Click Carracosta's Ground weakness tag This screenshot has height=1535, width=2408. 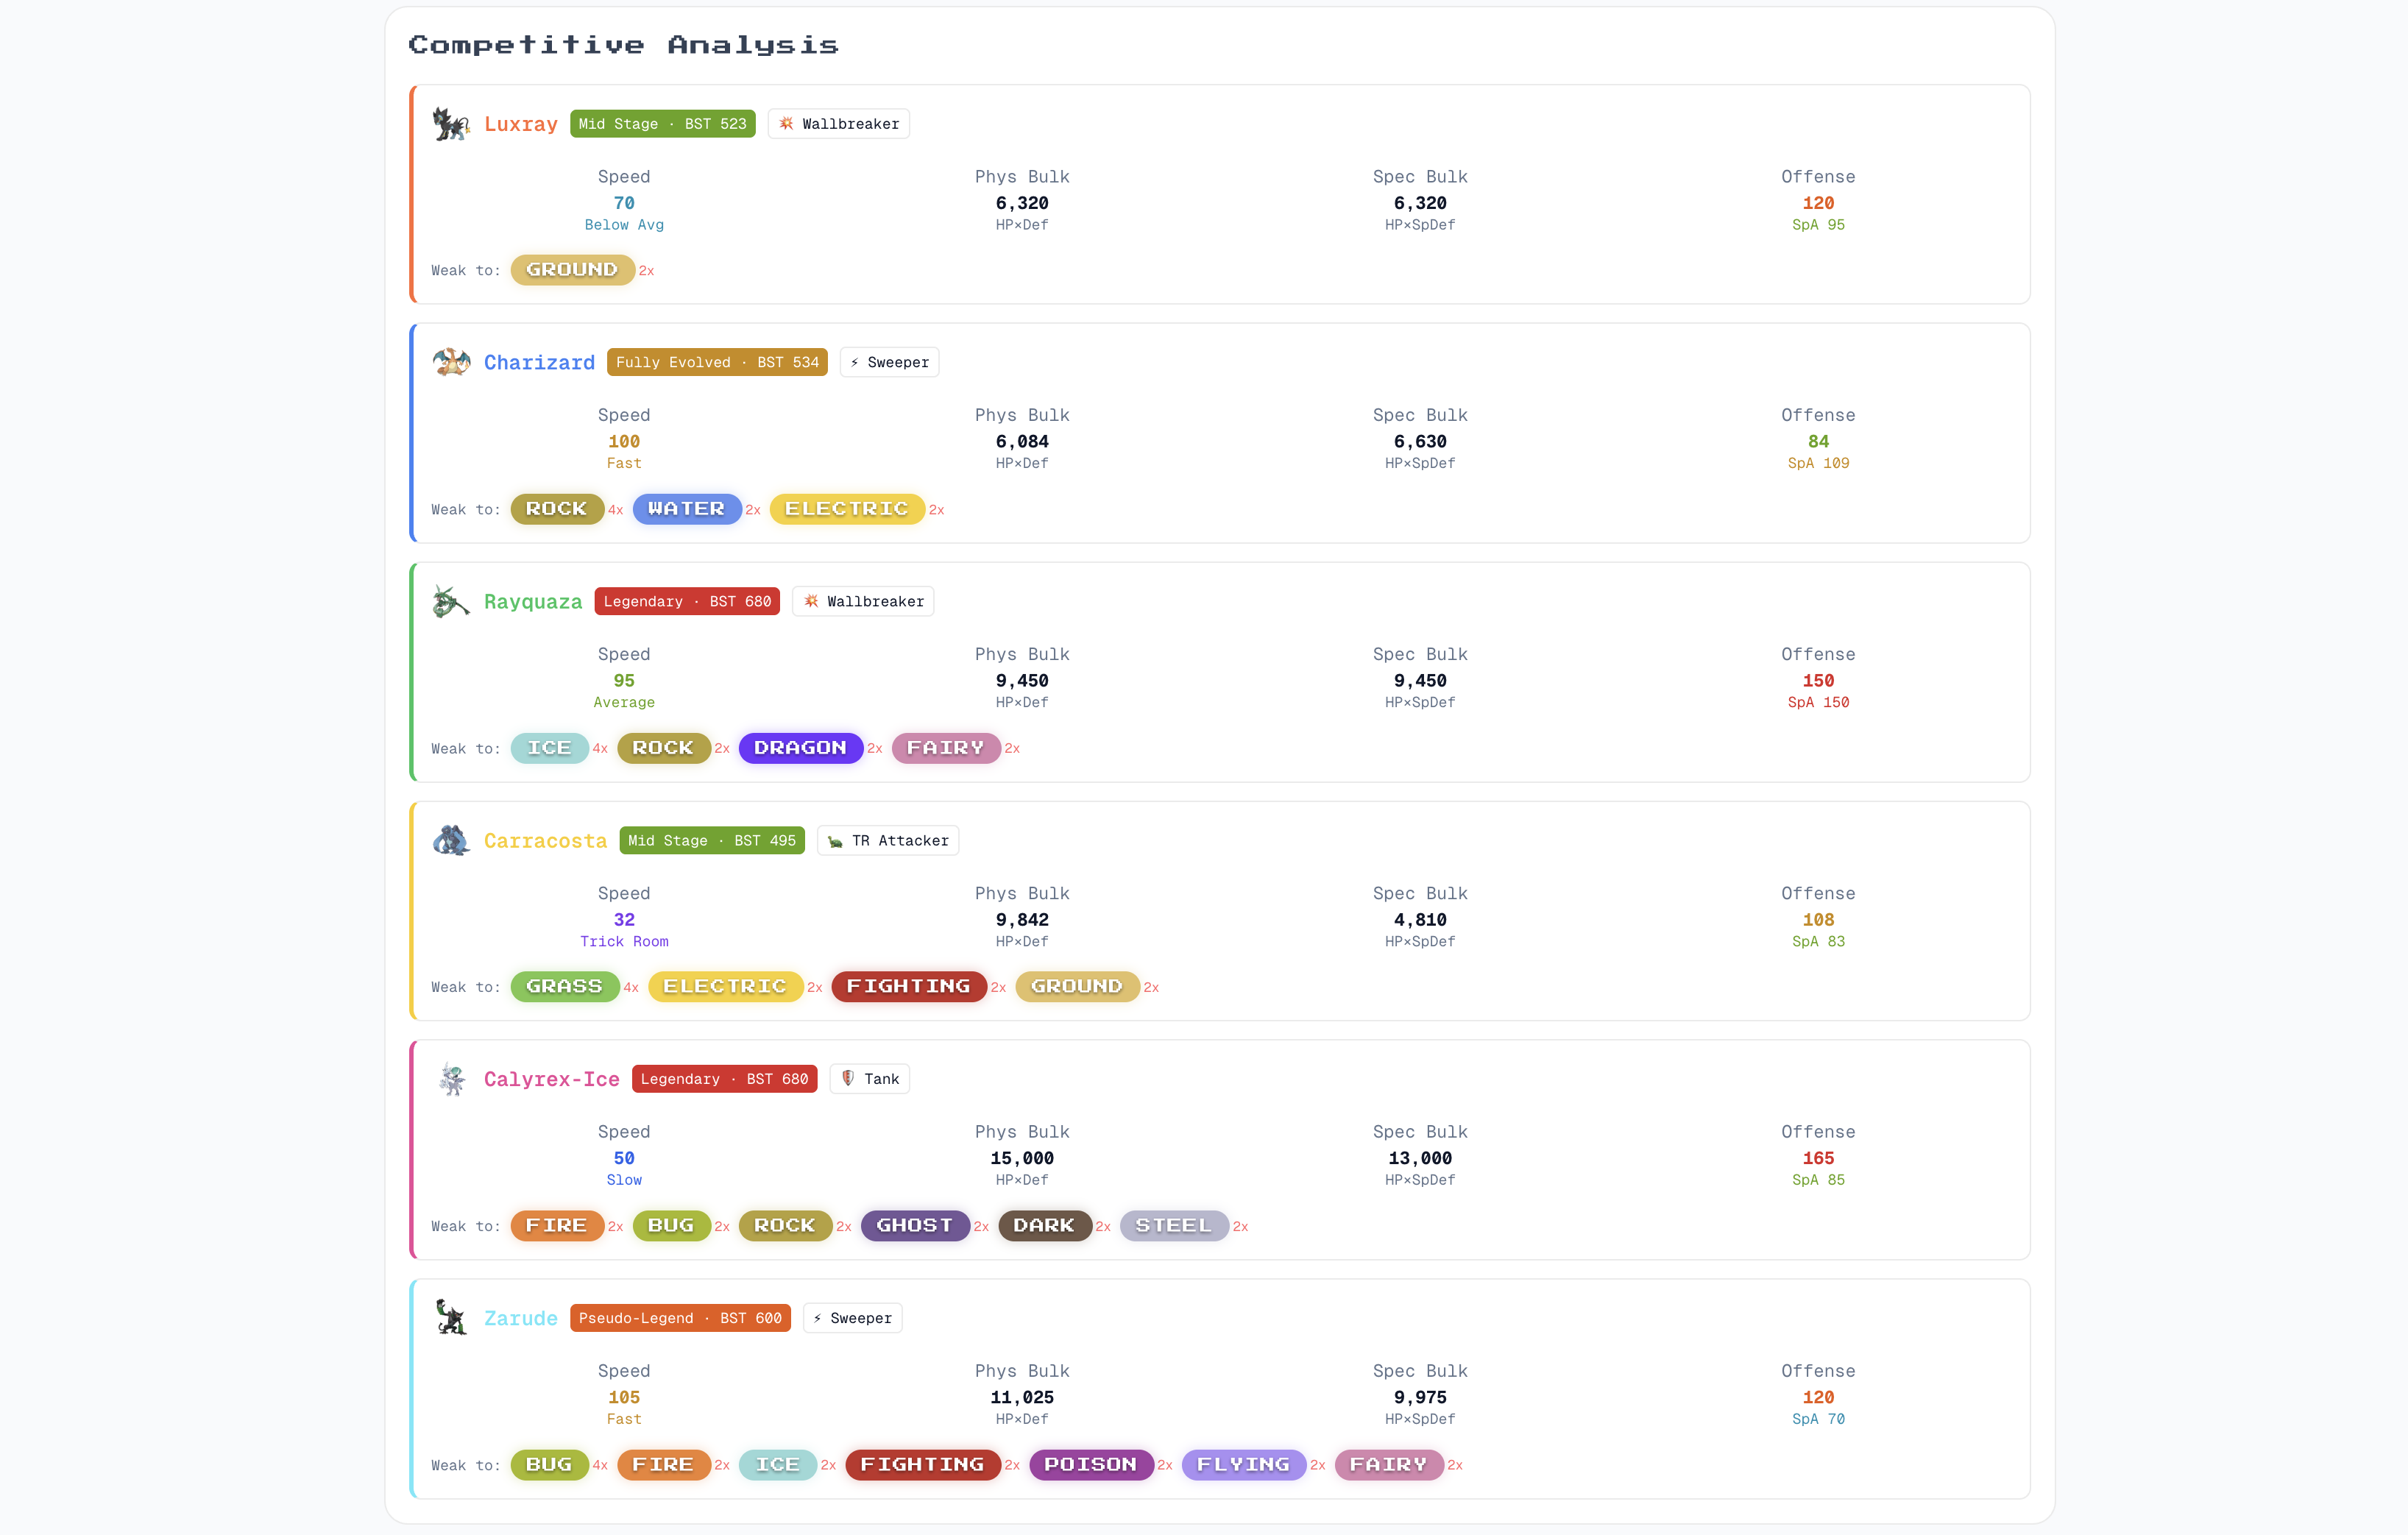point(1077,987)
